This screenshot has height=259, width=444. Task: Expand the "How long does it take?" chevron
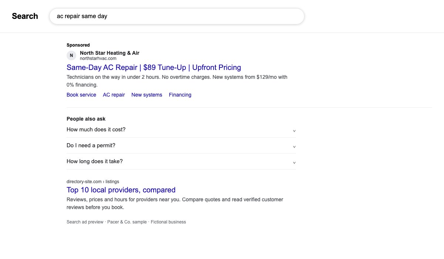tap(294, 163)
